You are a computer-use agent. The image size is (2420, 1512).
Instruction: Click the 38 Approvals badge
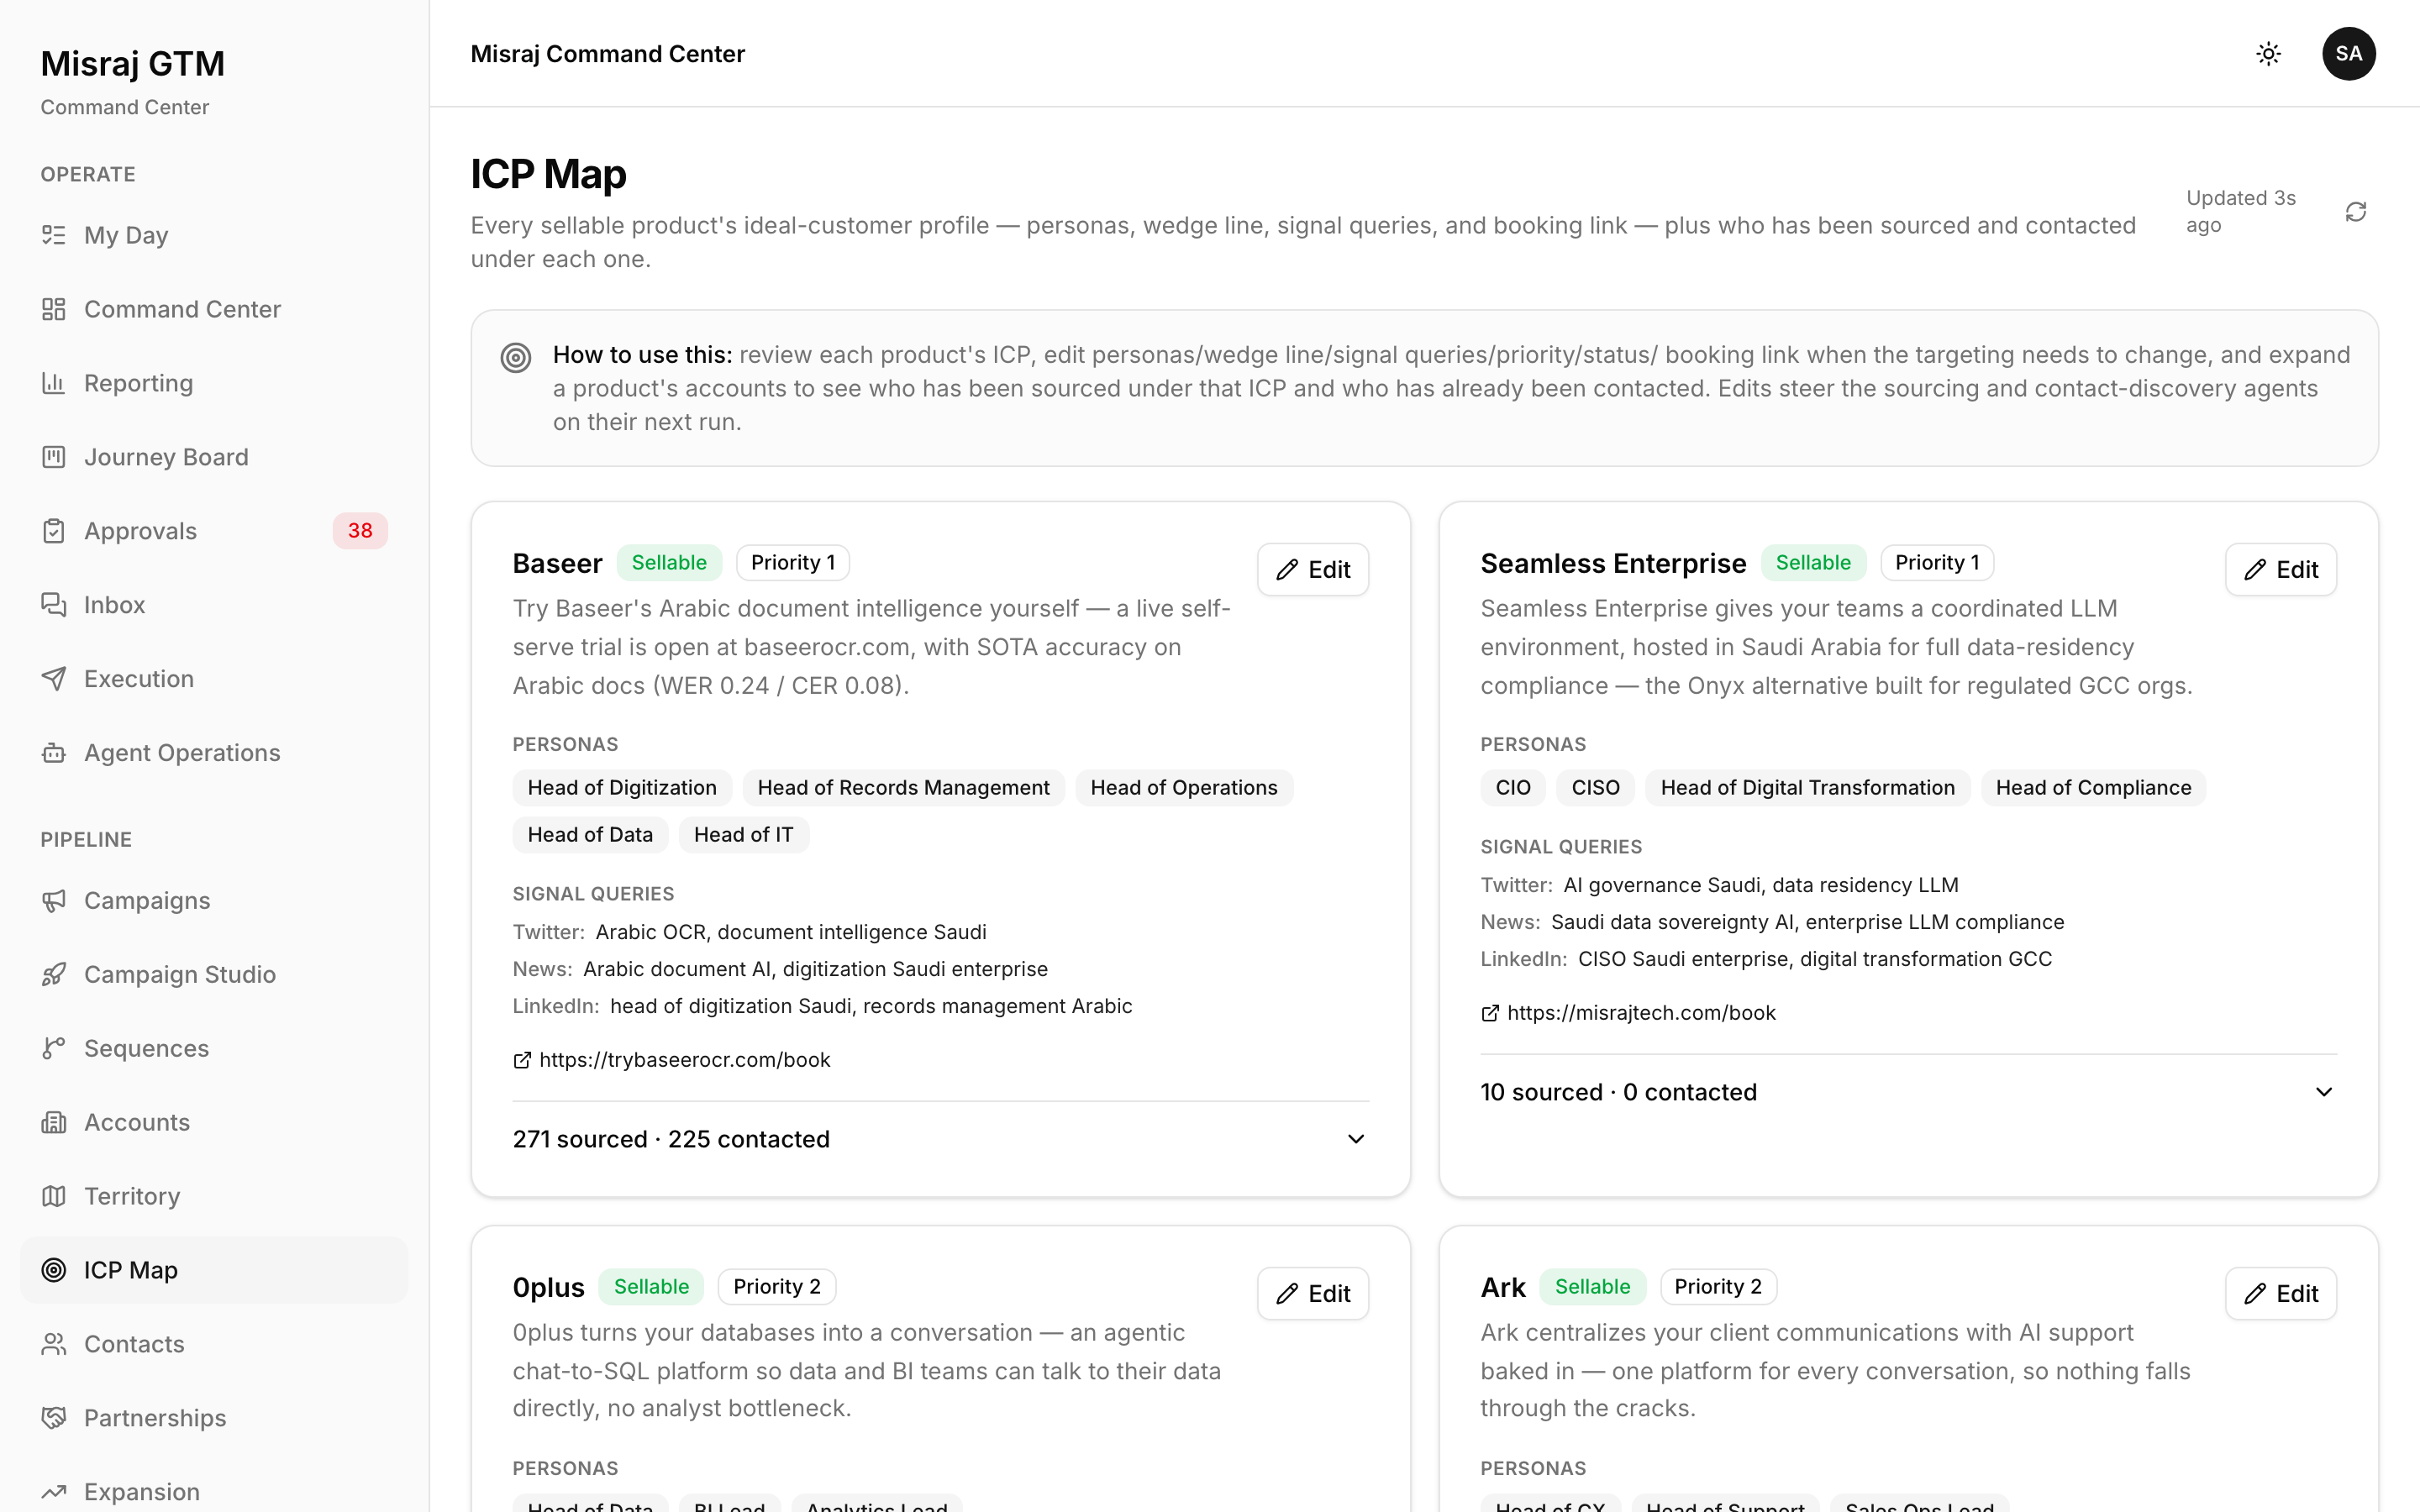(360, 531)
